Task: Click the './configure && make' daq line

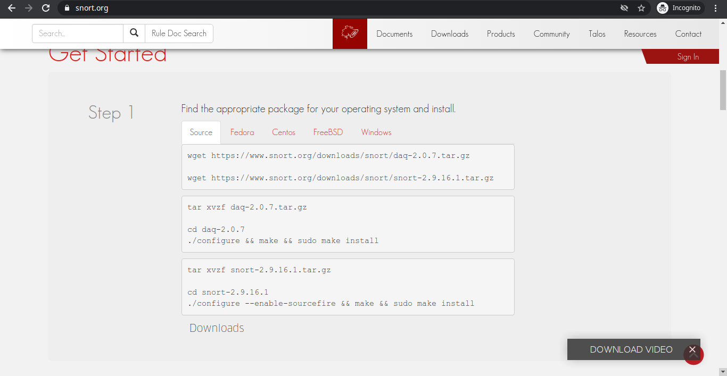Action: click(283, 241)
